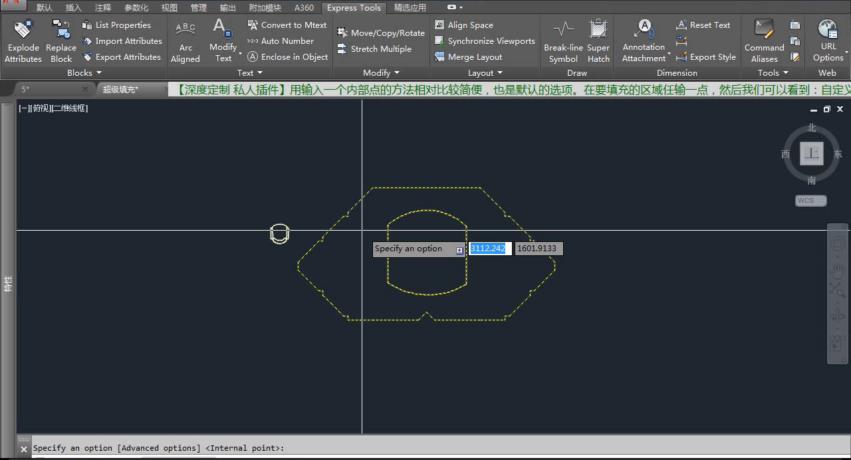The height and width of the screenshot is (460, 851).
Task: Open the Annotation Attachment dropdown arrow
Action: click(x=669, y=54)
